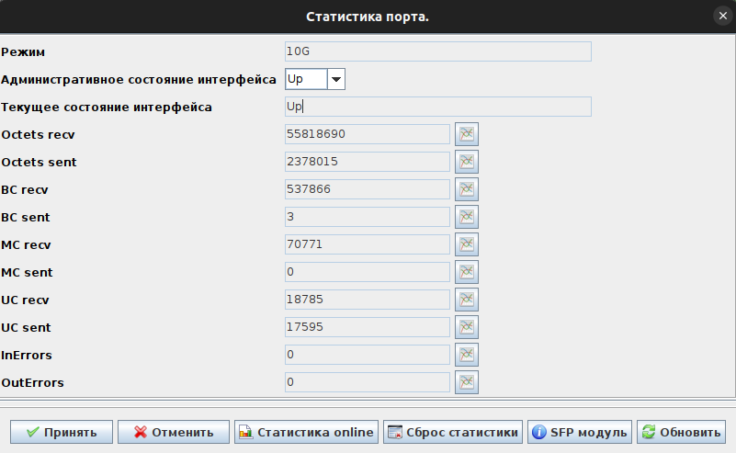The height and width of the screenshot is (453, 736).
Task: Open the graph icon for Octets recv
Action: [x=468, y=134]
